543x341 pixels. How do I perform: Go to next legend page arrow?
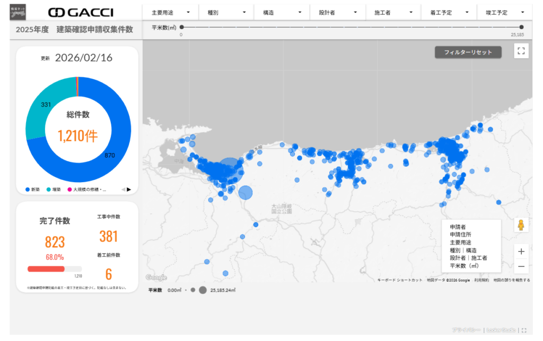pos(129,189)
